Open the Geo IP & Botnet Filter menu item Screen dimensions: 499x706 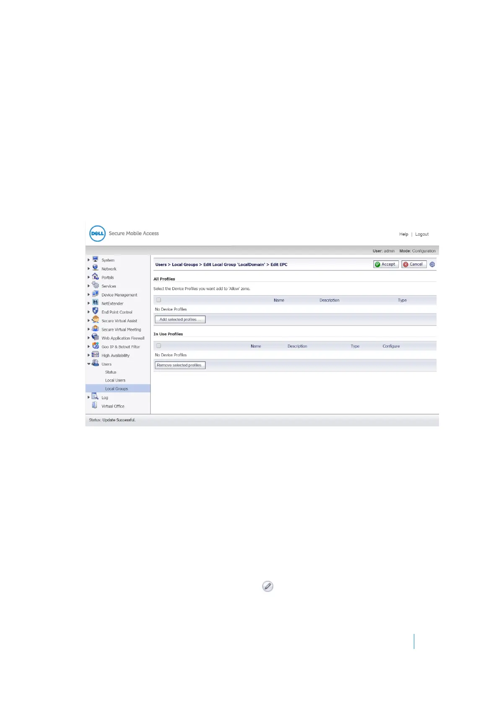point(121,347)
